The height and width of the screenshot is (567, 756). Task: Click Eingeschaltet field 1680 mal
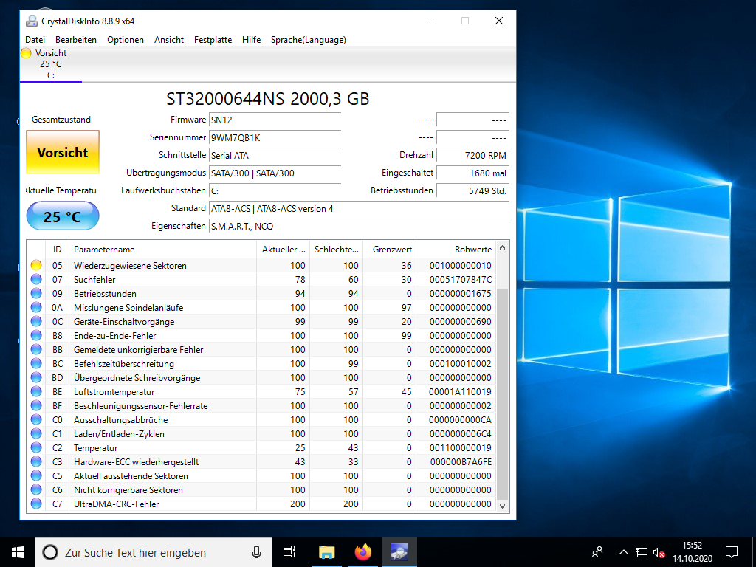pyautogui.click(x=472, y=173)
